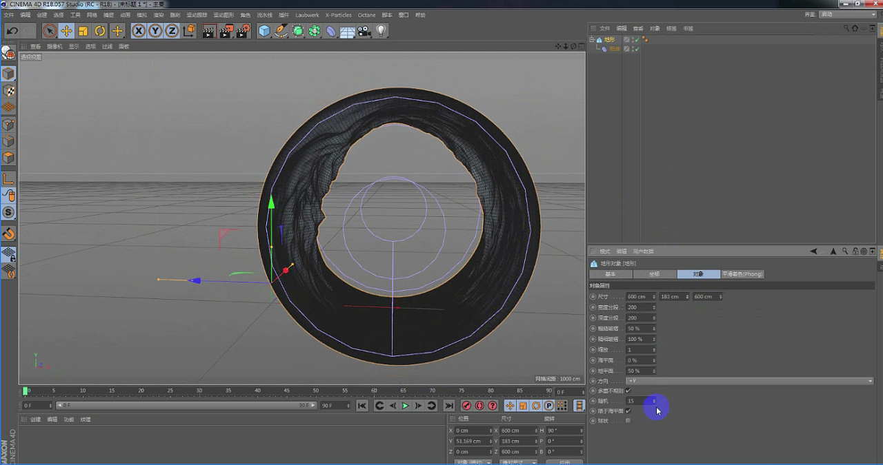This screenshot has height=465, width=883.
Task: Open the cube primitive object icon
Action: tap(264, 31)
